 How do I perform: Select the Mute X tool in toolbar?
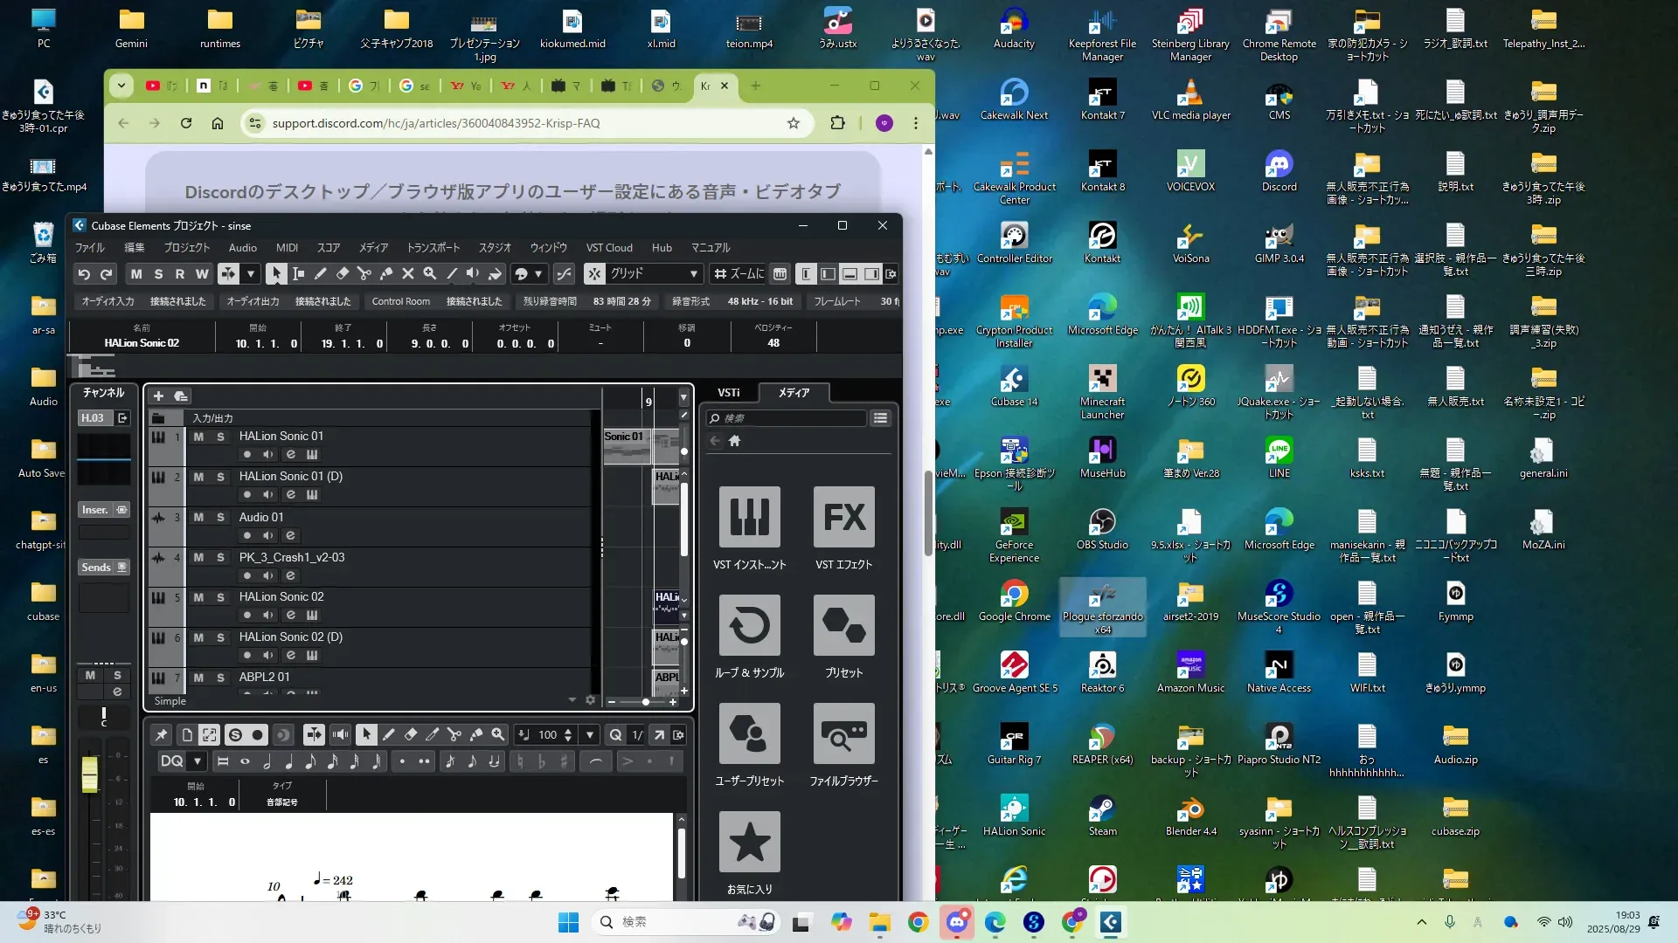(x=408, y=274)
